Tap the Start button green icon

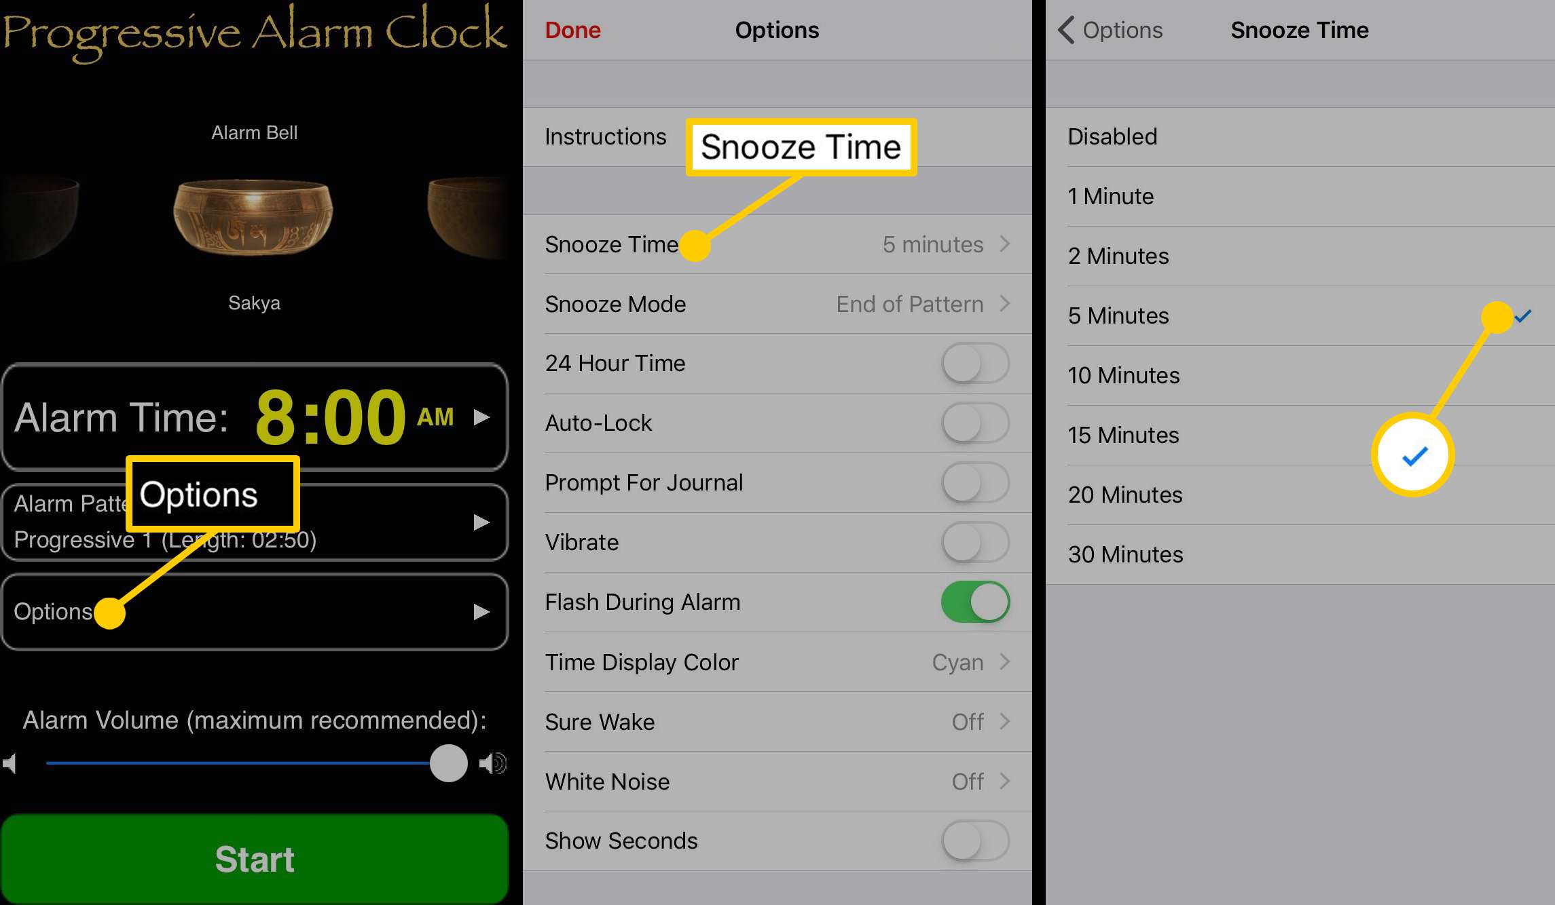255,858
